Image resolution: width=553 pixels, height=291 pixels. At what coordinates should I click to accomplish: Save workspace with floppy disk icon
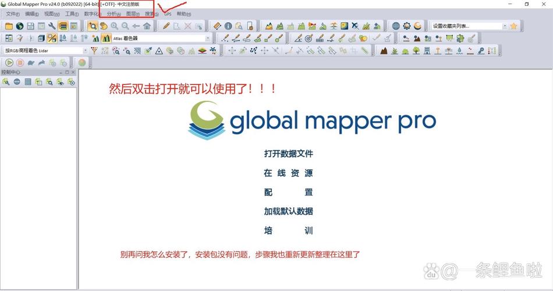point(31,26)
